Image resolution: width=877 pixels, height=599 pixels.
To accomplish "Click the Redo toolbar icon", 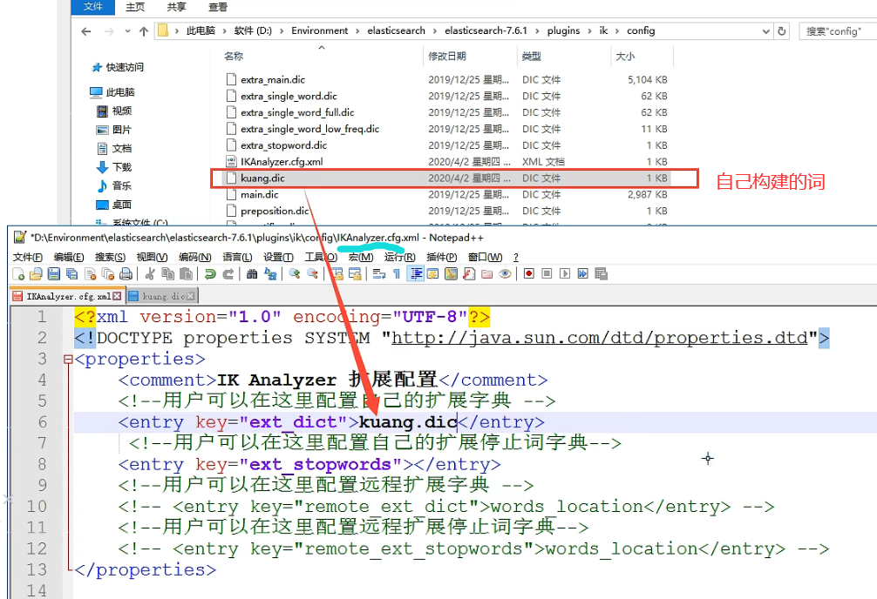I will click(228, 273).
